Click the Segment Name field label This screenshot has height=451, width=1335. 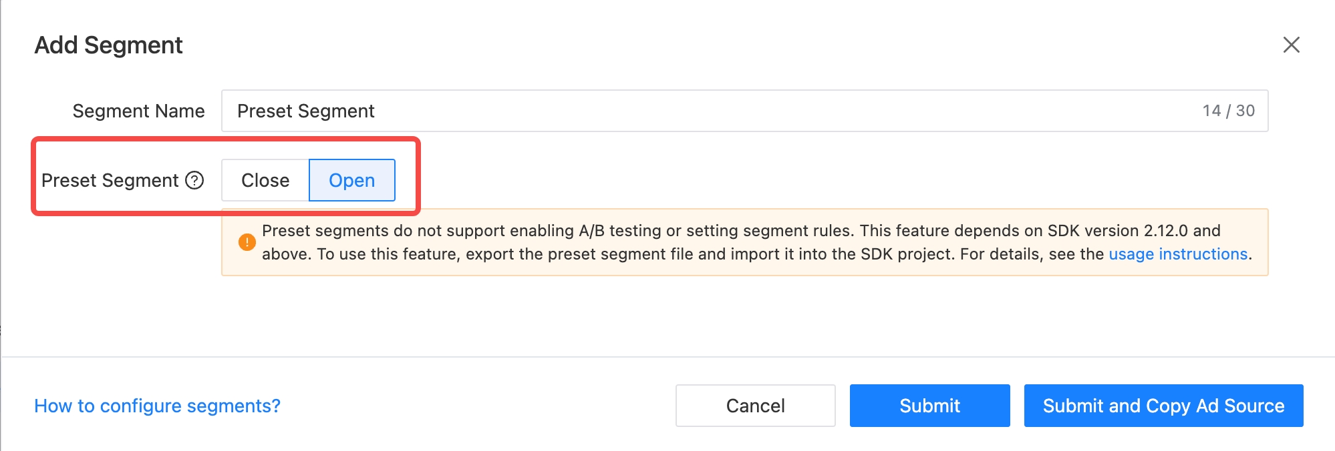point(138,111)
